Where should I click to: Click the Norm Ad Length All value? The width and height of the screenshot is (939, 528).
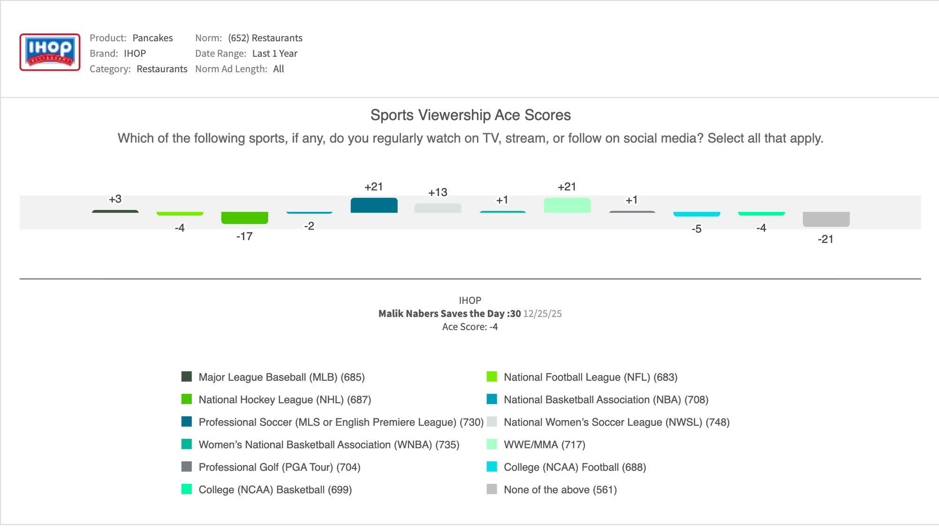coord(278,69)
